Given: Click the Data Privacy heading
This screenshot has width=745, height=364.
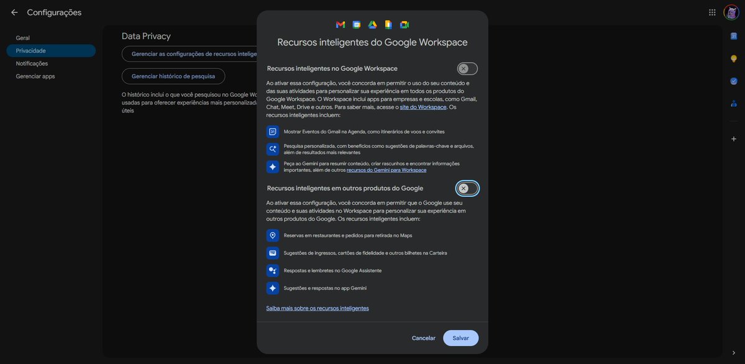Looking at the screenshot, I should tap(146, 37).
